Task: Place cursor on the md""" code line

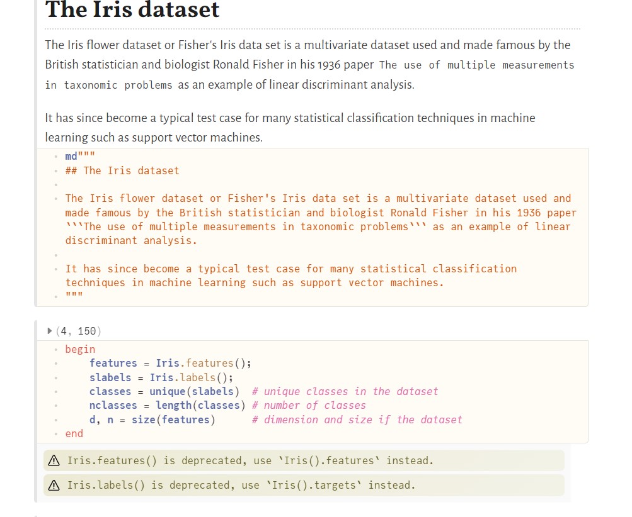Action: (x=80, y=157)
